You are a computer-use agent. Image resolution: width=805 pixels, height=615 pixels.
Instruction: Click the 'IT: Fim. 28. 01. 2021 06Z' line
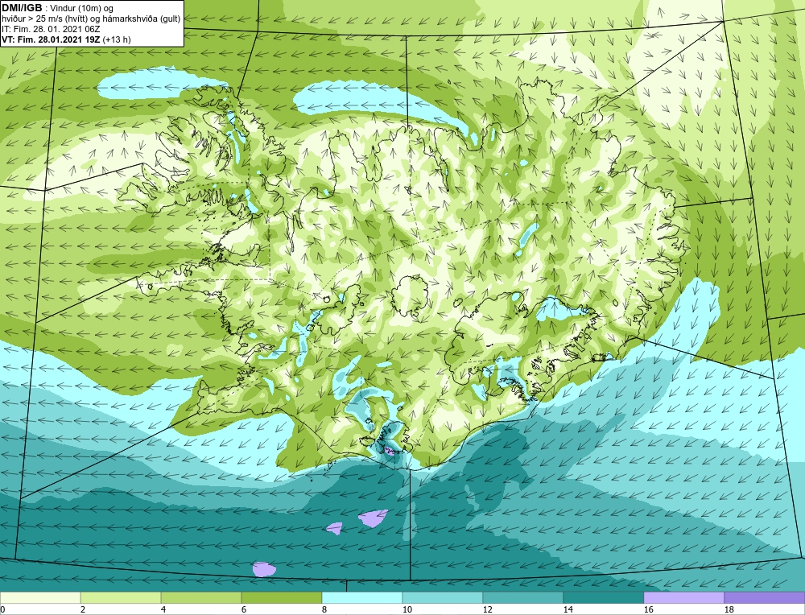pos(51,29)
